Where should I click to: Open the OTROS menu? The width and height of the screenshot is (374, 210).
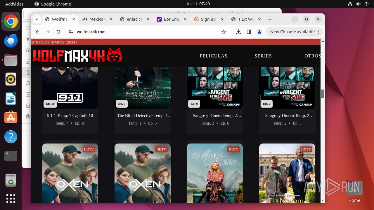312,56
